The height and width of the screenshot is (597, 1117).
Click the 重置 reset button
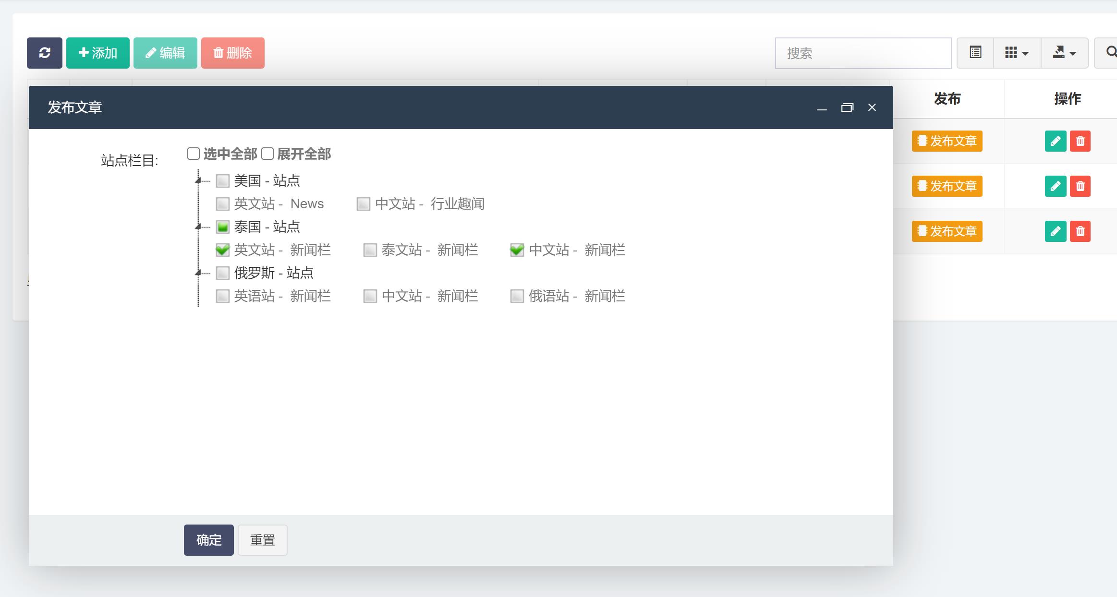coord(262,540)
